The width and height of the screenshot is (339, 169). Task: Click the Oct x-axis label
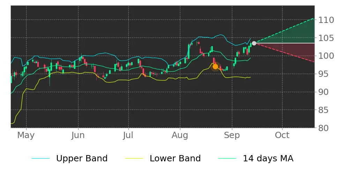[282, 135]
